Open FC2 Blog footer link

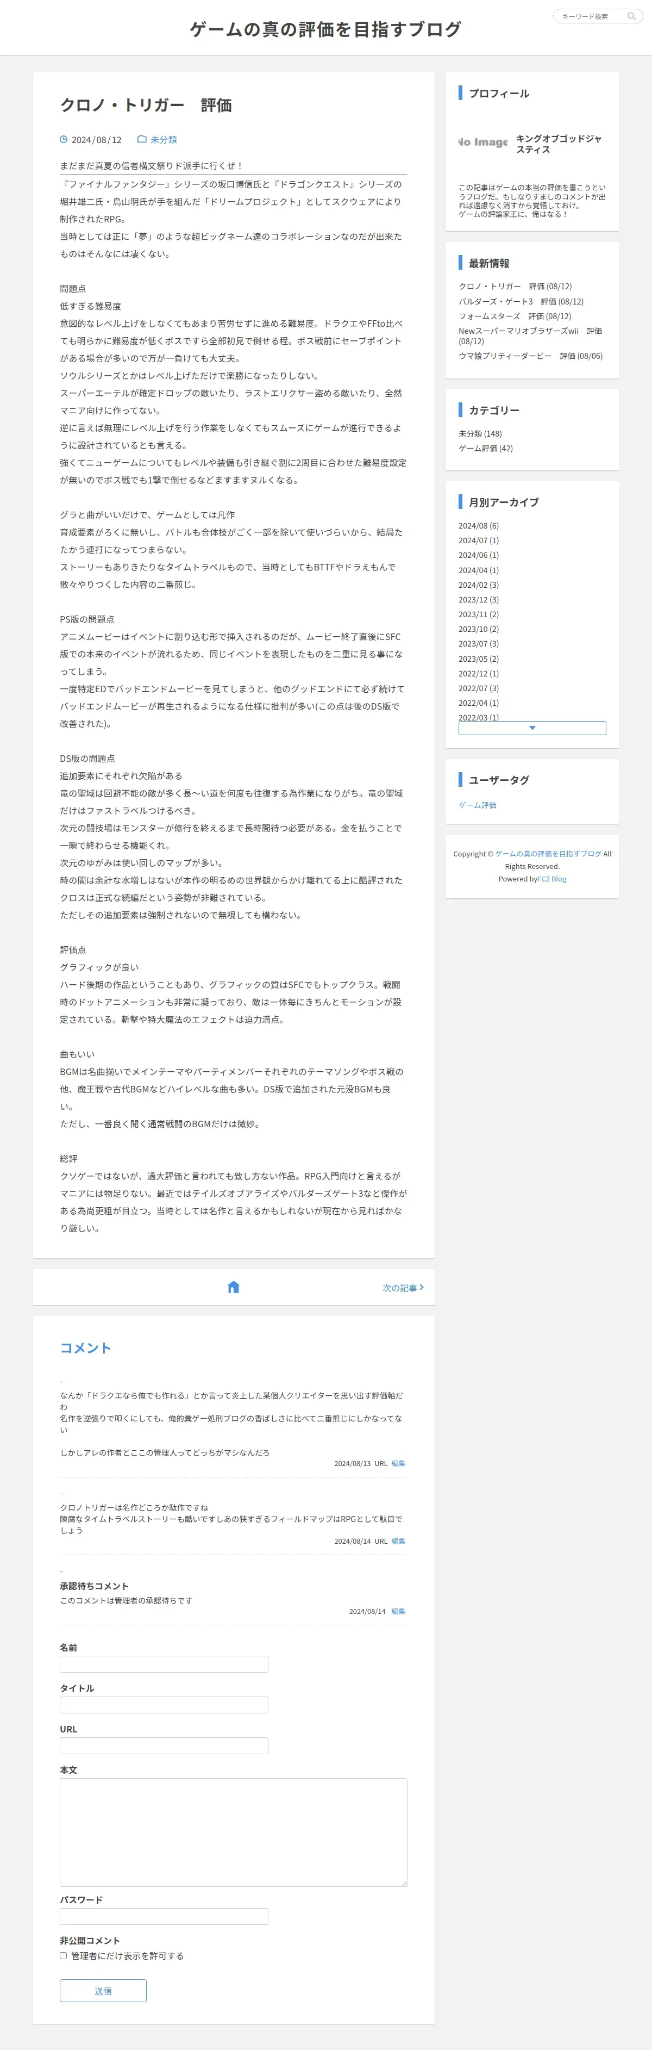pos(552,879)
